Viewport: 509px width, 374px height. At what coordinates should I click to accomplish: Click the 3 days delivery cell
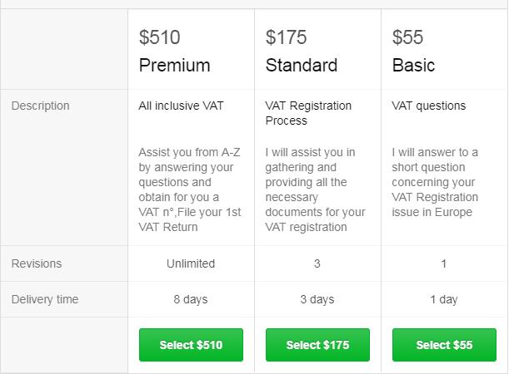click(317, 299)
